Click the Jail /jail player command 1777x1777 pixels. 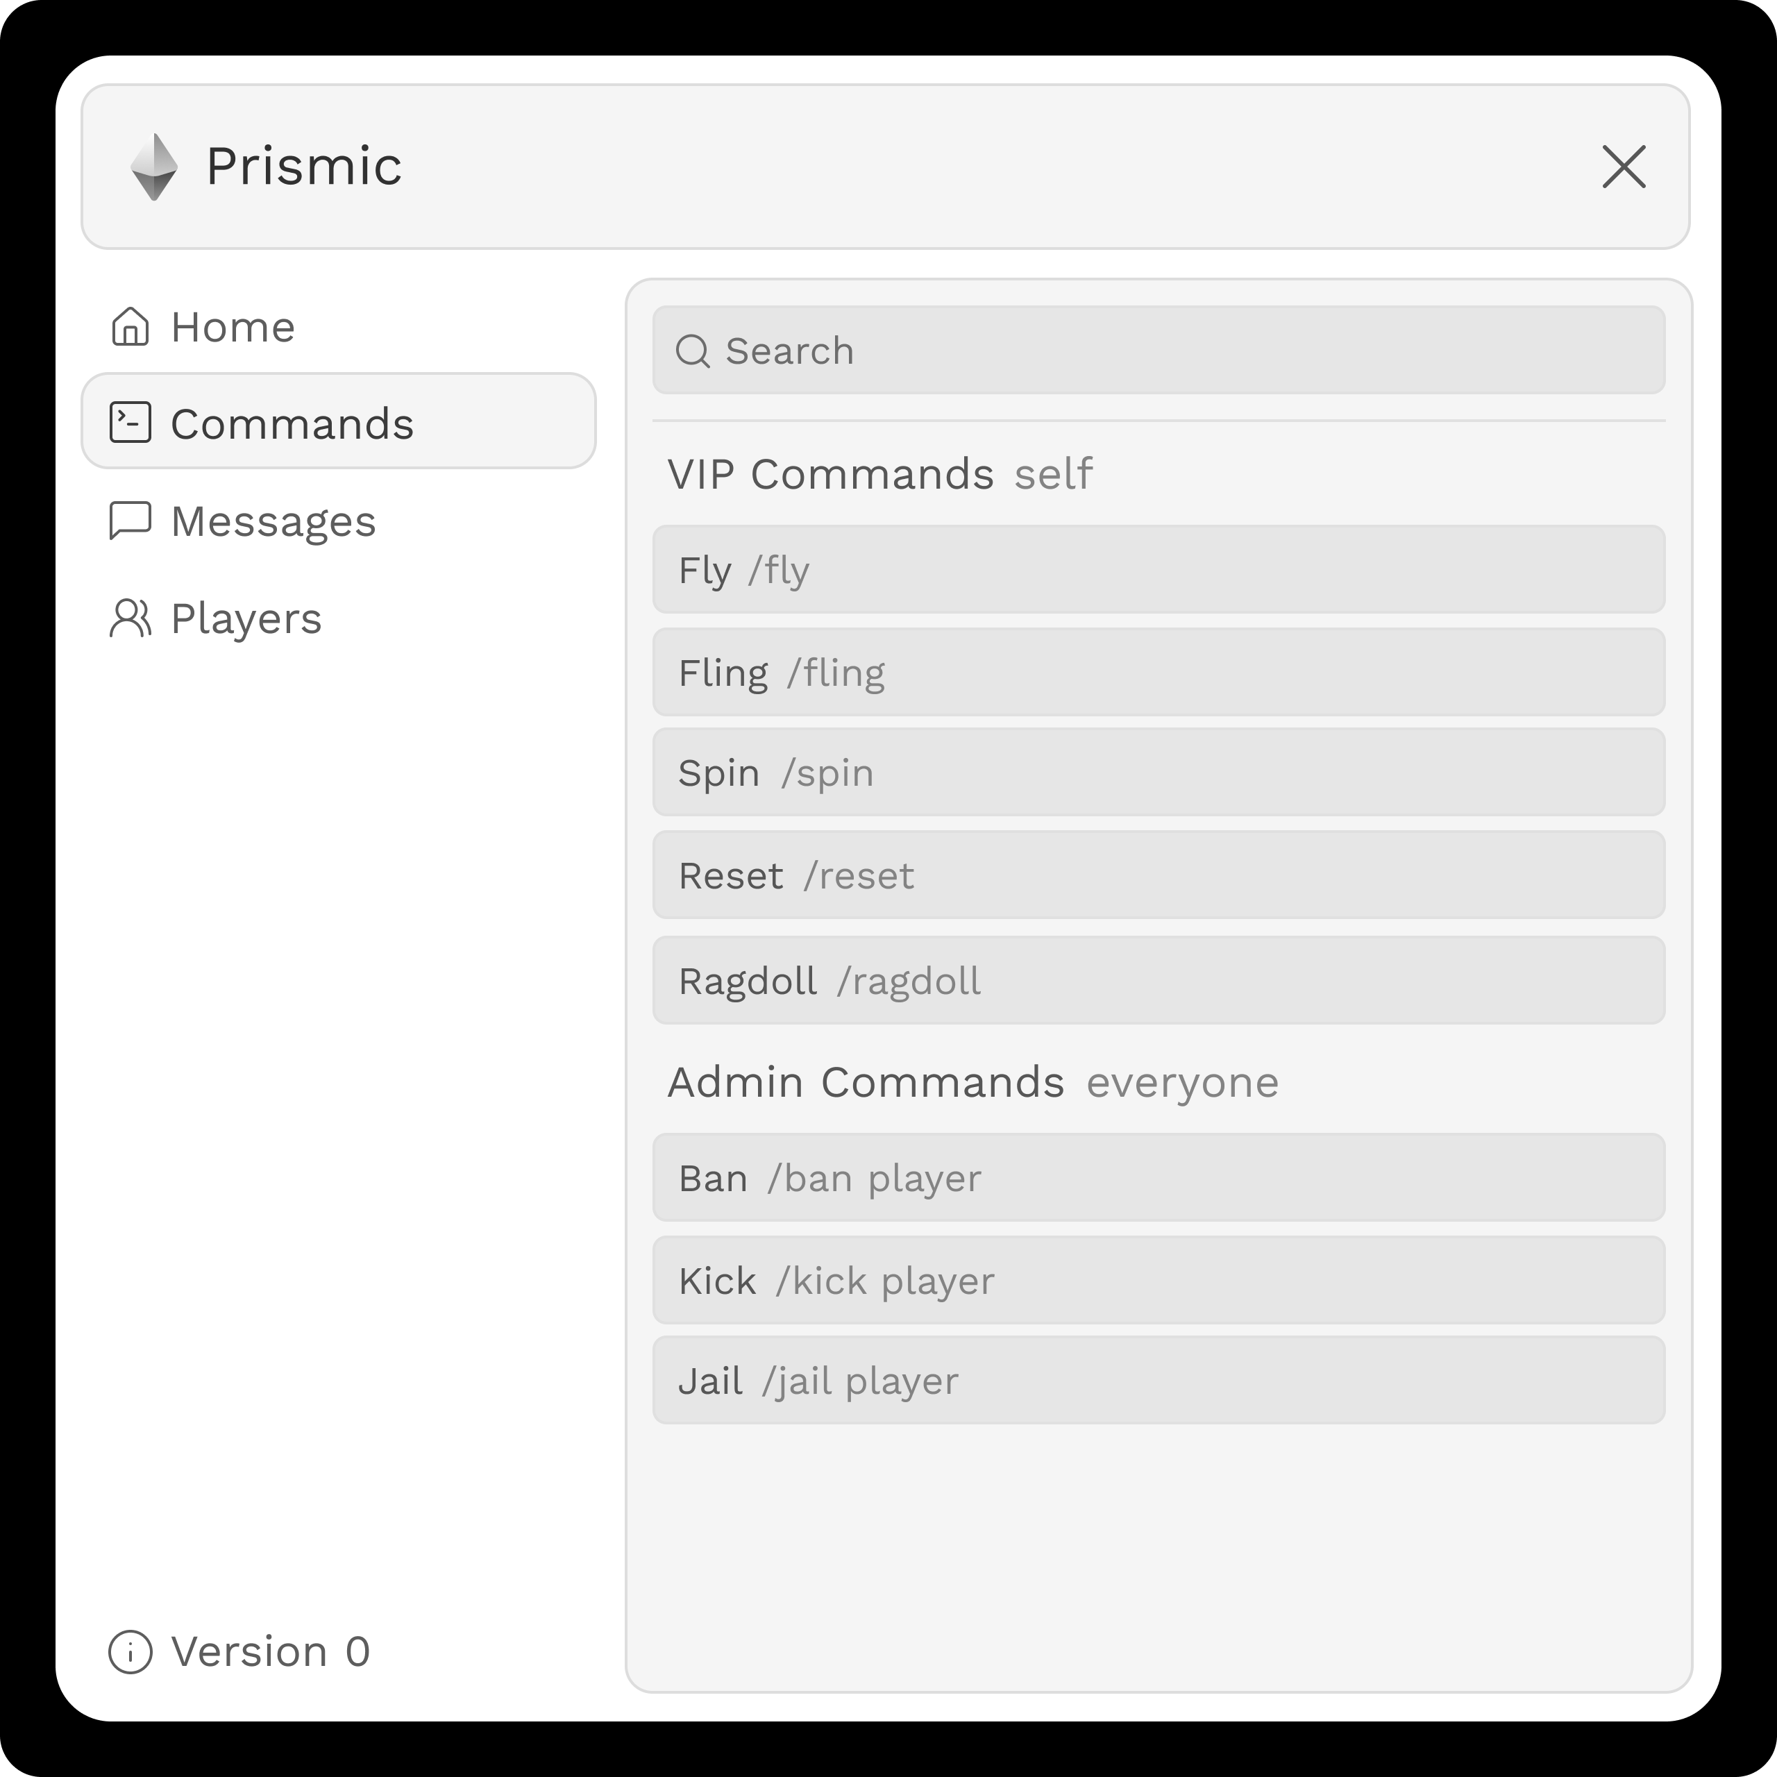tap(1158, 1381)
